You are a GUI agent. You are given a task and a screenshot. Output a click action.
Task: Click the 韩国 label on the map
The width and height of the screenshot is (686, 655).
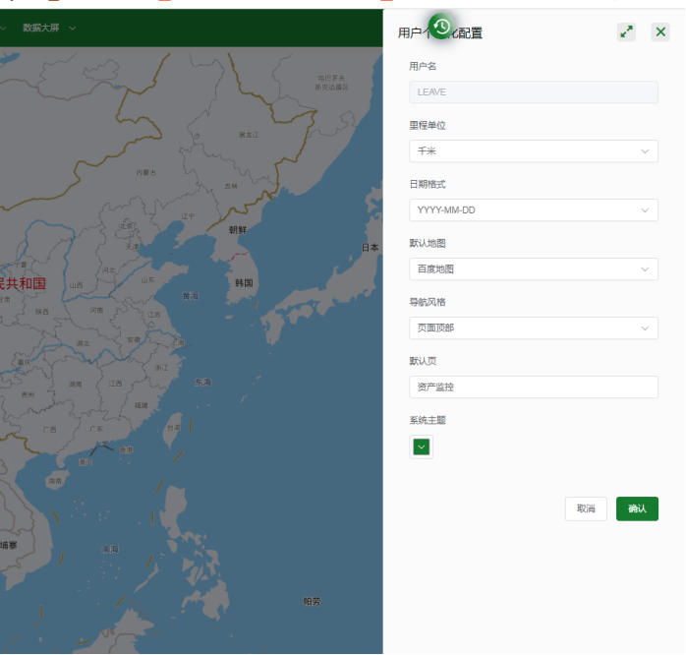pyautogui.click(x=244, y=283)
